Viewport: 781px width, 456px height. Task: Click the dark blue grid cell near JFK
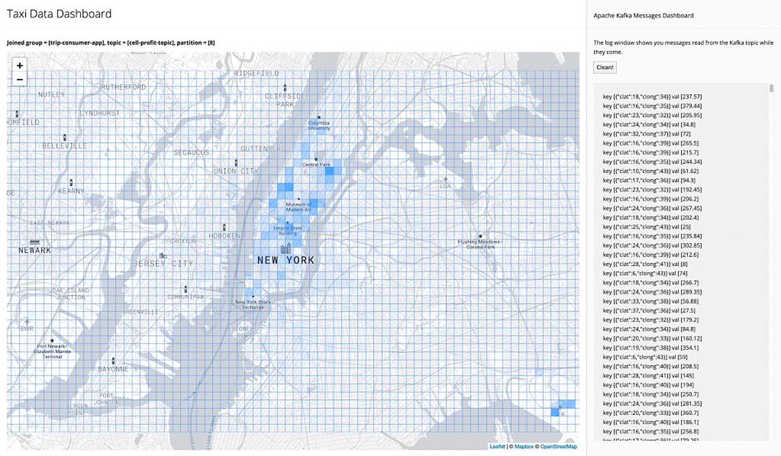[x=555, y=412]
